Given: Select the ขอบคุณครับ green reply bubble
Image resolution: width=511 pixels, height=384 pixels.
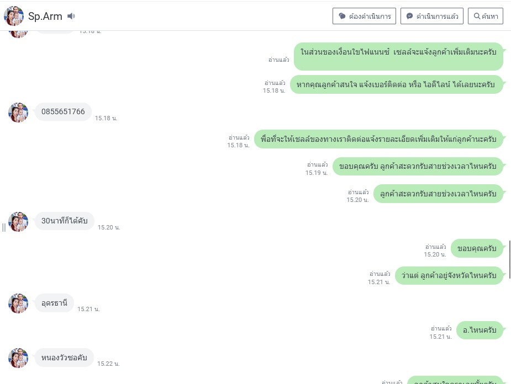Looking at the screenshot, I should 477,248.
